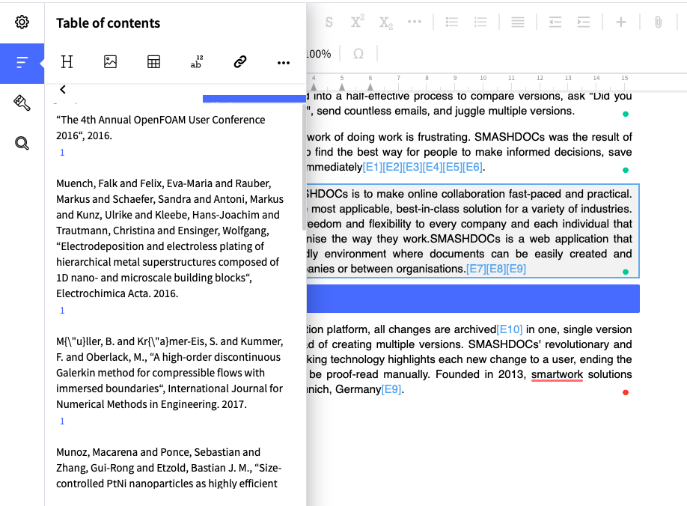The width and height of the screenshot is (687, 506).
Task: Click citation link [E1] in document
Action: pos(373,167)
